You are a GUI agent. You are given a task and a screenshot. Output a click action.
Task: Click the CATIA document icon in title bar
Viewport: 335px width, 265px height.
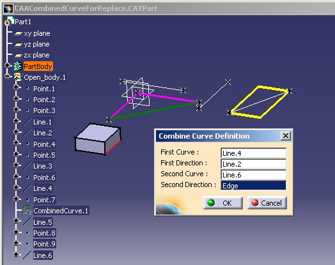(8, 8)
